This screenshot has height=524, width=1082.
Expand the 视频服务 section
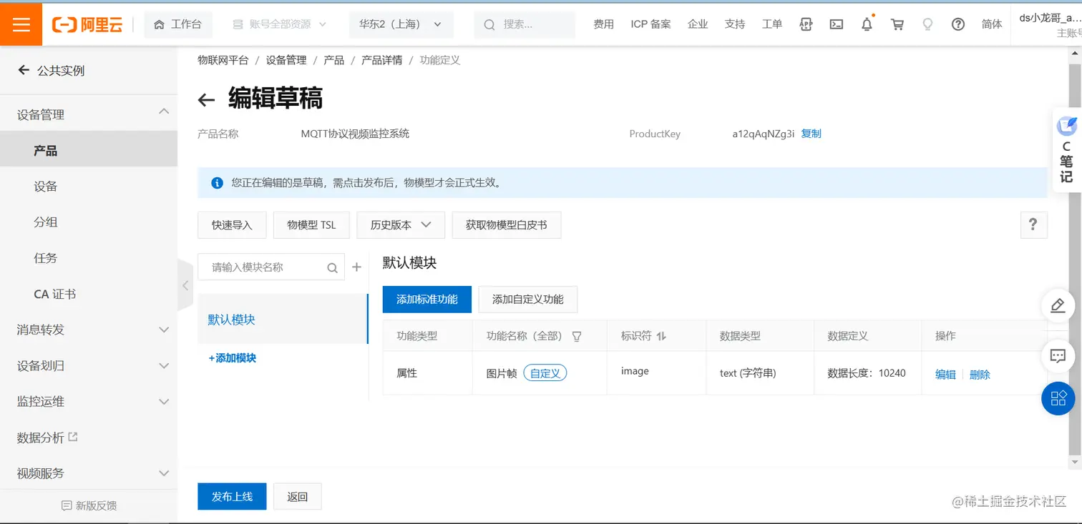click(x=89, y=473)
